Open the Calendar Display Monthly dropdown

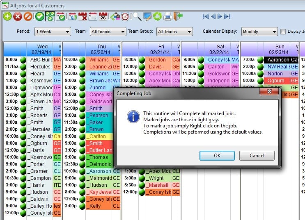tap(259, 32)
